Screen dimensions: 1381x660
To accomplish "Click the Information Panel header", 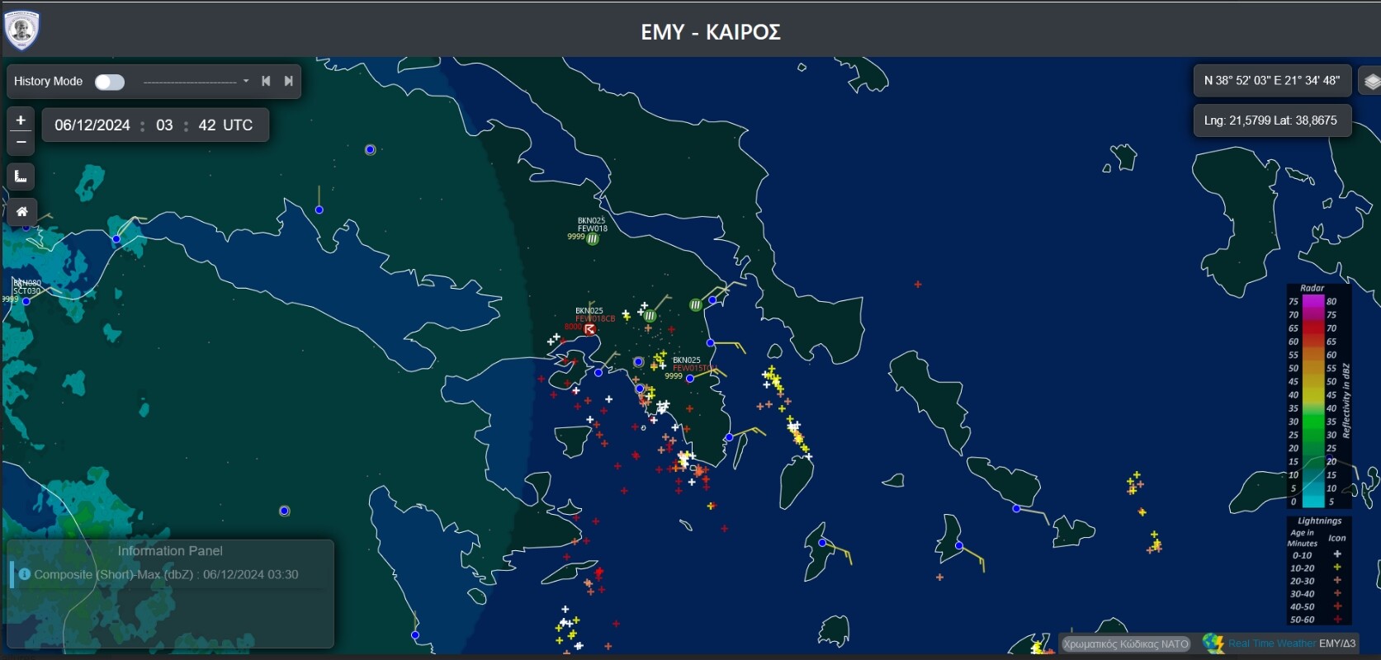I will tap(170, 550).
